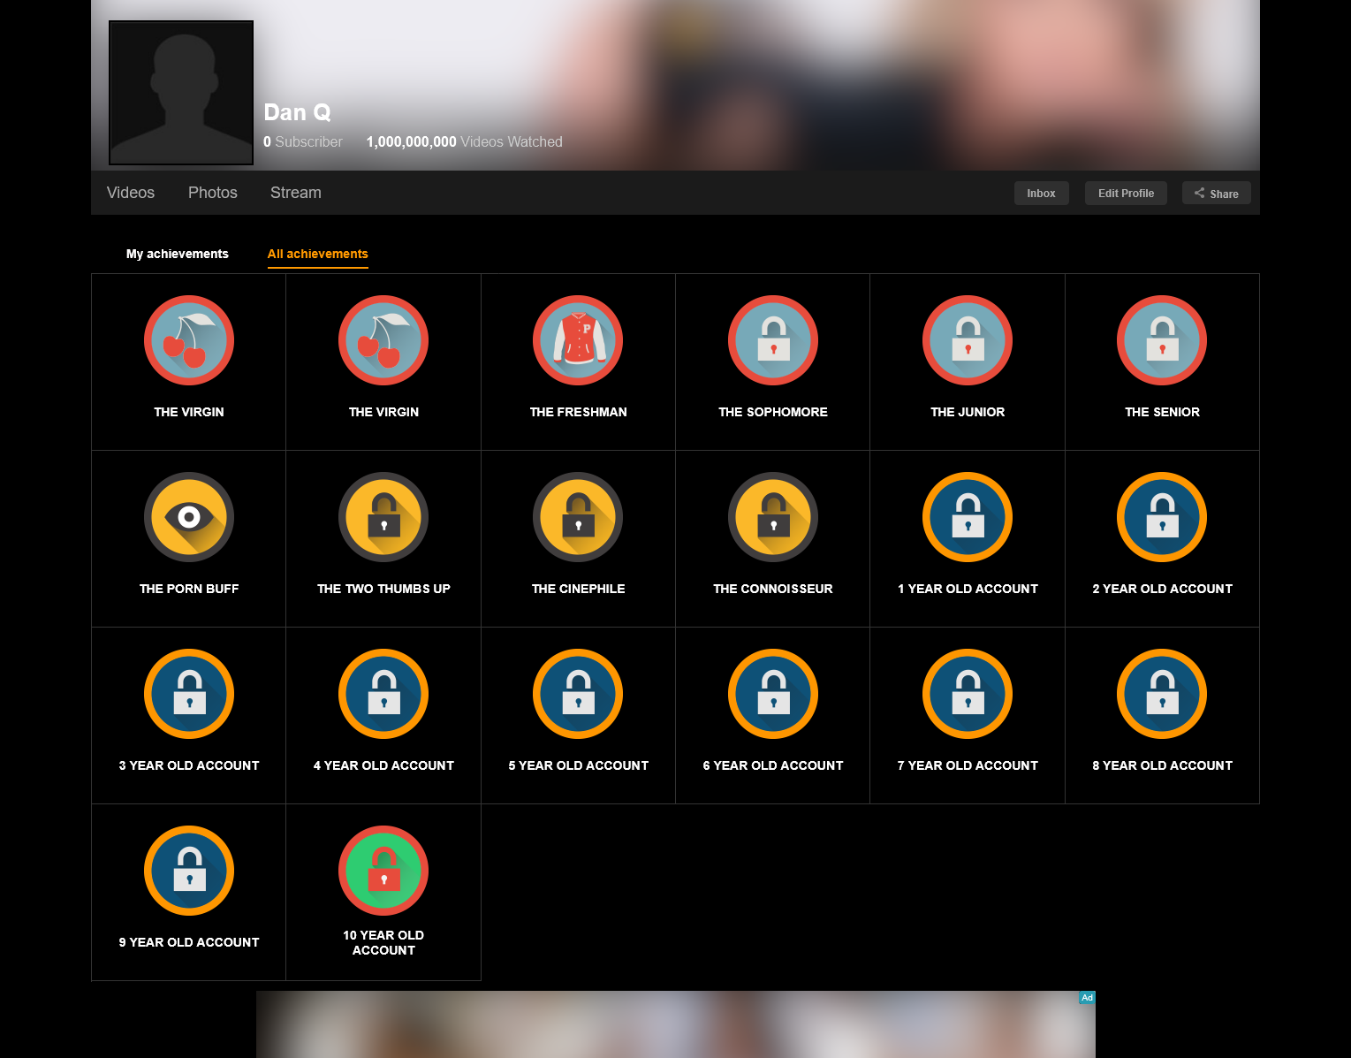
Task: Click the Cinephile locked badge icon
Action: 578,517
